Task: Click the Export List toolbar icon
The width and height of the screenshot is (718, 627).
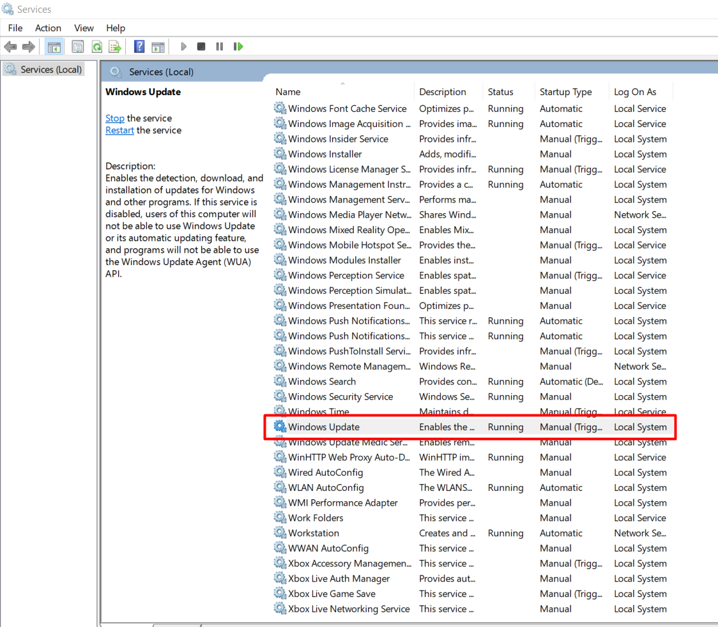Action: click(115, 47)
